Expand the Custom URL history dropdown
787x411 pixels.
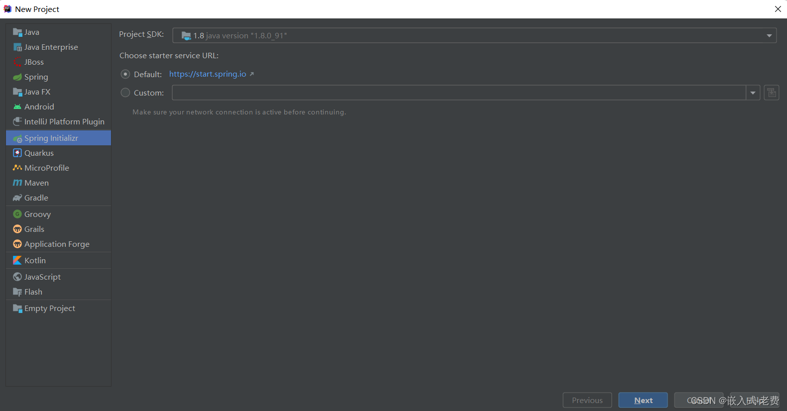pos(753,93)
